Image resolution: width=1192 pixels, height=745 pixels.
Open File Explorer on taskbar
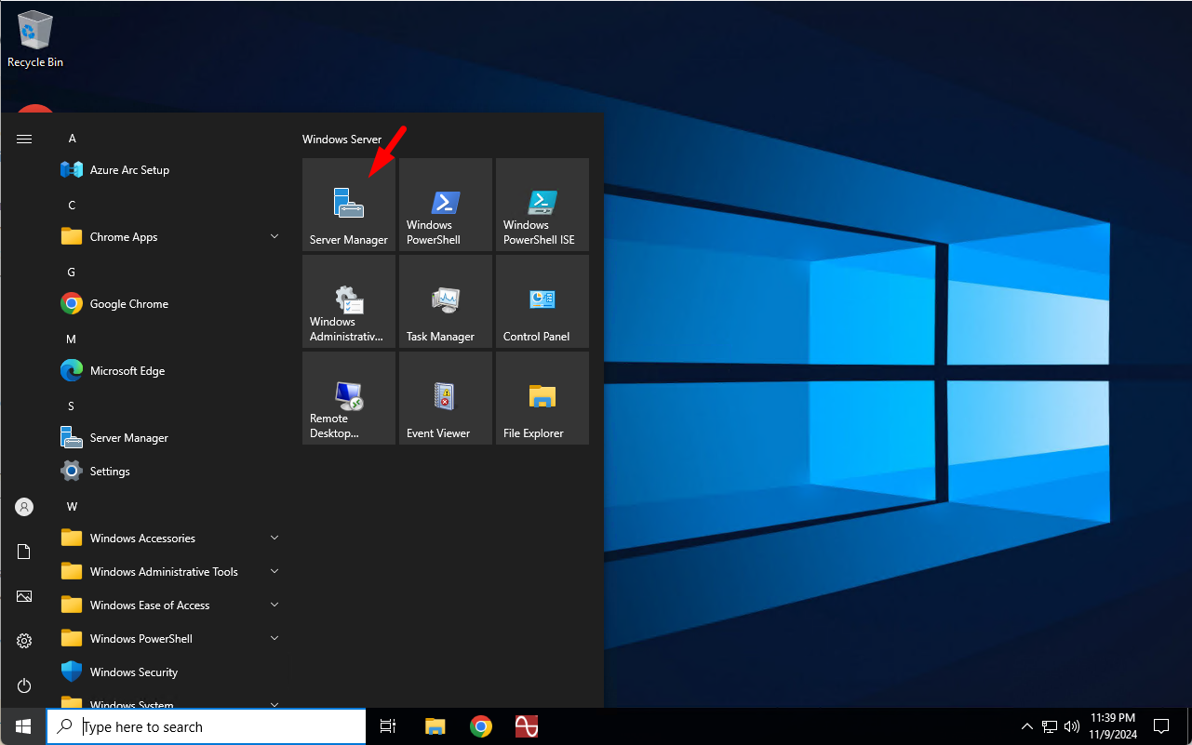435,726
